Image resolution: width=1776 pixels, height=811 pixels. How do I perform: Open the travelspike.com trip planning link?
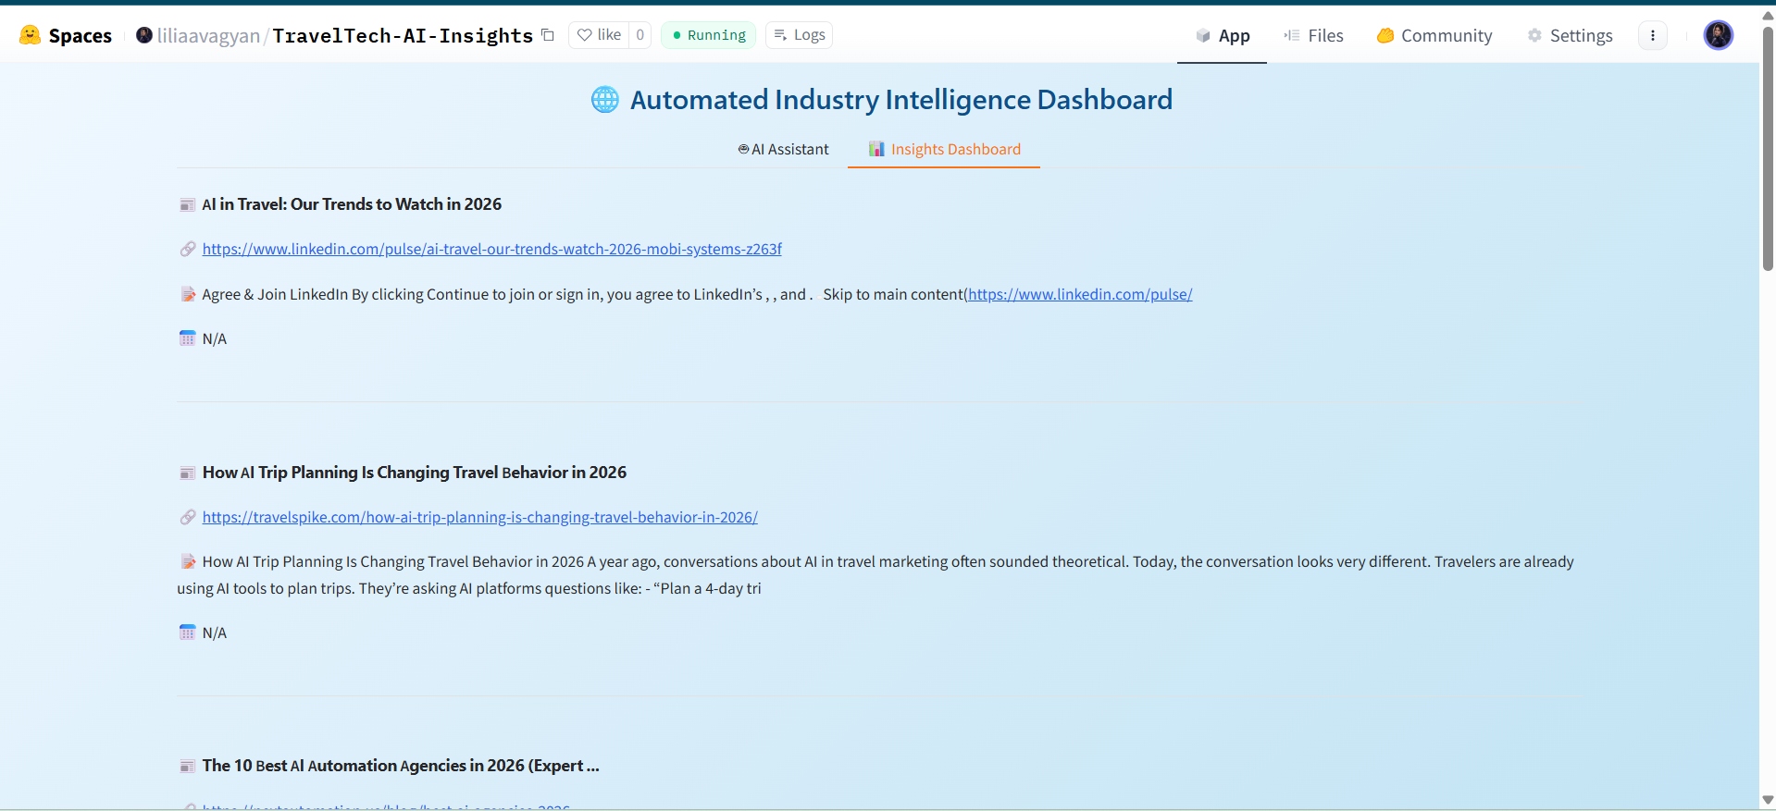pos(480,517)
